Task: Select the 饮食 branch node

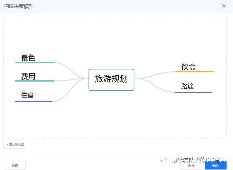Action: point(188,67)
